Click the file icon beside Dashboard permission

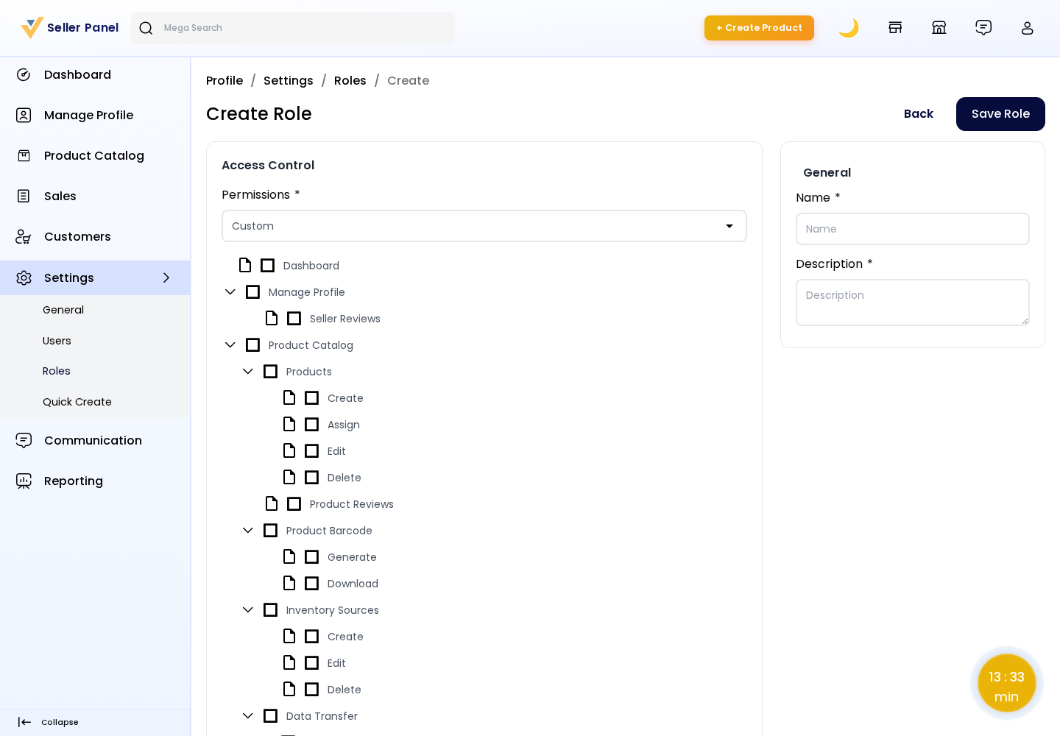point(245,265)
